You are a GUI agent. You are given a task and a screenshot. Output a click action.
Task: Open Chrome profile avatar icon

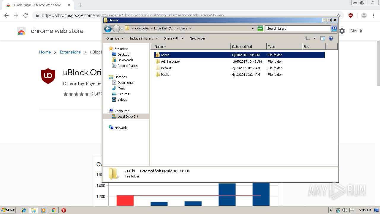[x=364, y=15]
